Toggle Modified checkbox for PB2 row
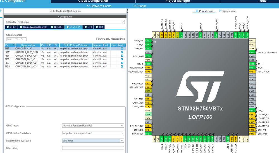This screenshot has height=153, width=279. tap(122, 49)
